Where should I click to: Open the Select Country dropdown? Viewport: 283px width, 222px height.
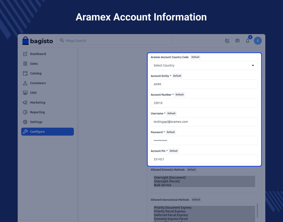(204, 65)
